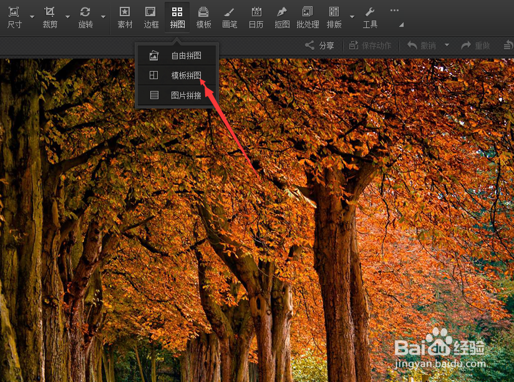Image resolution: width=514 pixels, height=382 pixels.
Task: Open the 抠图 cutout tool
Action: (282, 17)
